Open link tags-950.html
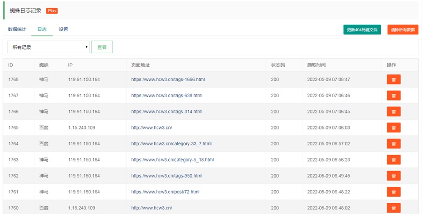 point(167,176)
